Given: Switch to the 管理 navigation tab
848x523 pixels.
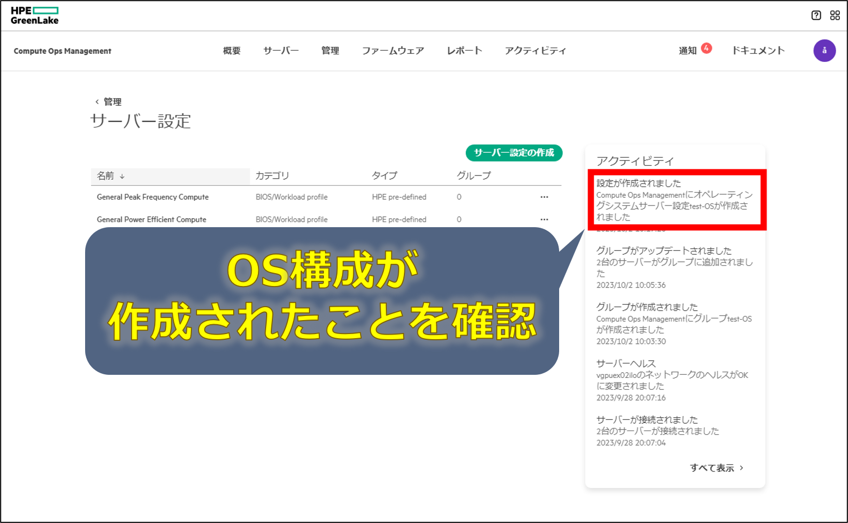Looking at the screenshot, I should click(330, 51).
